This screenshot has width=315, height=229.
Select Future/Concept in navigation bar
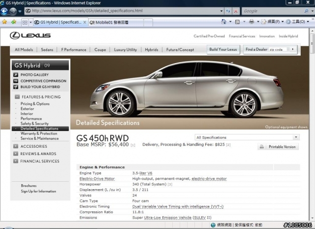coord(180,50)
